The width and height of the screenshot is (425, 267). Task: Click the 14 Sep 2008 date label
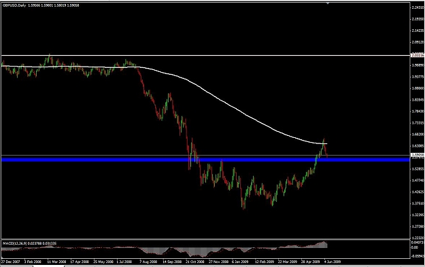pyautogui.click(x=172, y=262)
